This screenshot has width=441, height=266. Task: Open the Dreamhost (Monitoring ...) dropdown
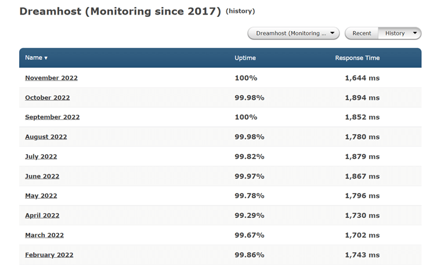point(294,34)
